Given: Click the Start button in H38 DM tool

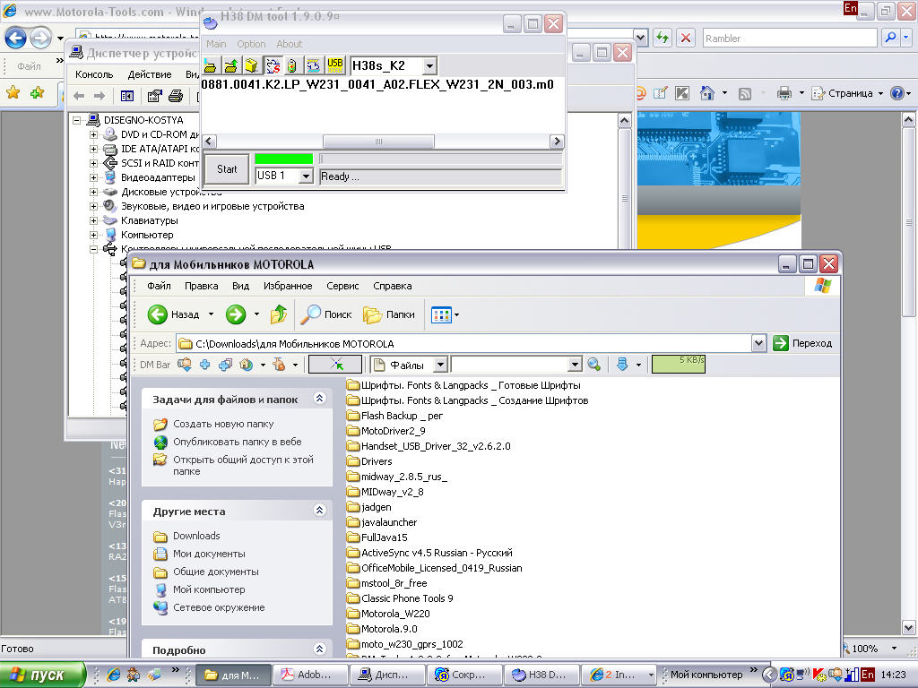Looking at the screenshot, I should pyautogui.click(x=227, y=169).
